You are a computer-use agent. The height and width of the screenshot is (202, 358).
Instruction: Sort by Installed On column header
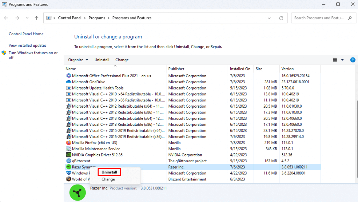pyautogui.click(x=241, y=69)
